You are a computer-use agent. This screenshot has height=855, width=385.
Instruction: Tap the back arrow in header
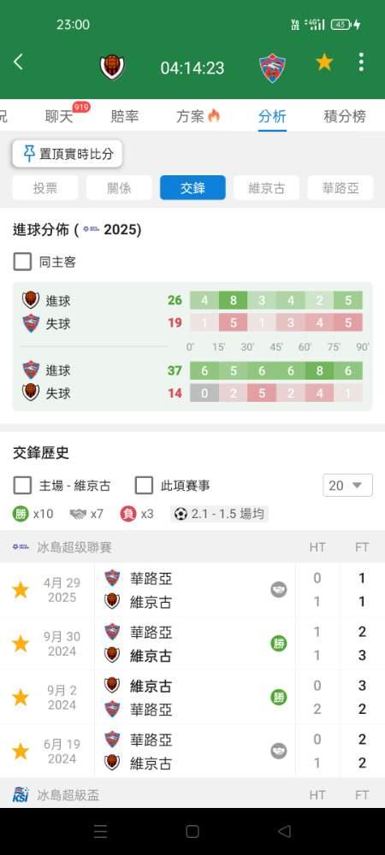[x=18, y=62]
